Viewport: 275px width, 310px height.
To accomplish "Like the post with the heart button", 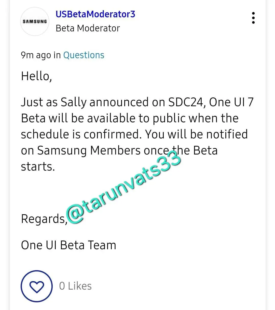I will pos(37,286).
